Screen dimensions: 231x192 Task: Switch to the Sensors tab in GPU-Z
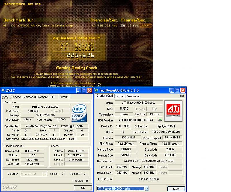tap(120, 96)
